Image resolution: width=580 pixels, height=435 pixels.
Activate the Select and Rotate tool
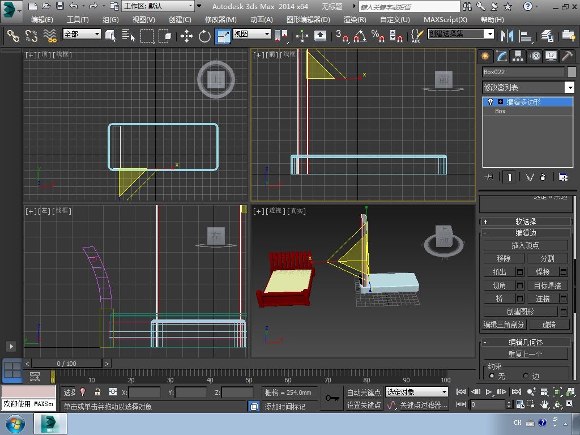(x=204, y=36)
